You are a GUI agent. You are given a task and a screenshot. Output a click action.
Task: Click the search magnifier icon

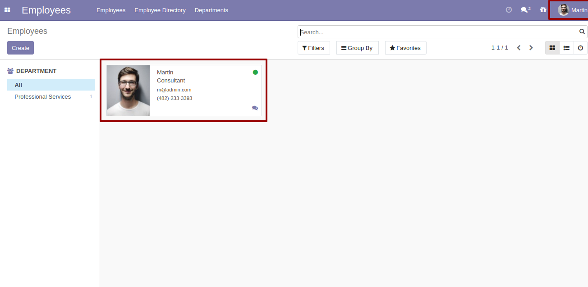[x=582, y=32]
